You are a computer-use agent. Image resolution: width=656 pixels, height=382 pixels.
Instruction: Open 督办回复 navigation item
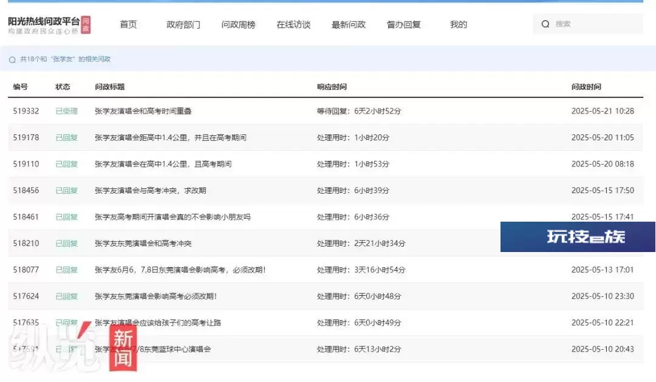(x=404, y=25)
